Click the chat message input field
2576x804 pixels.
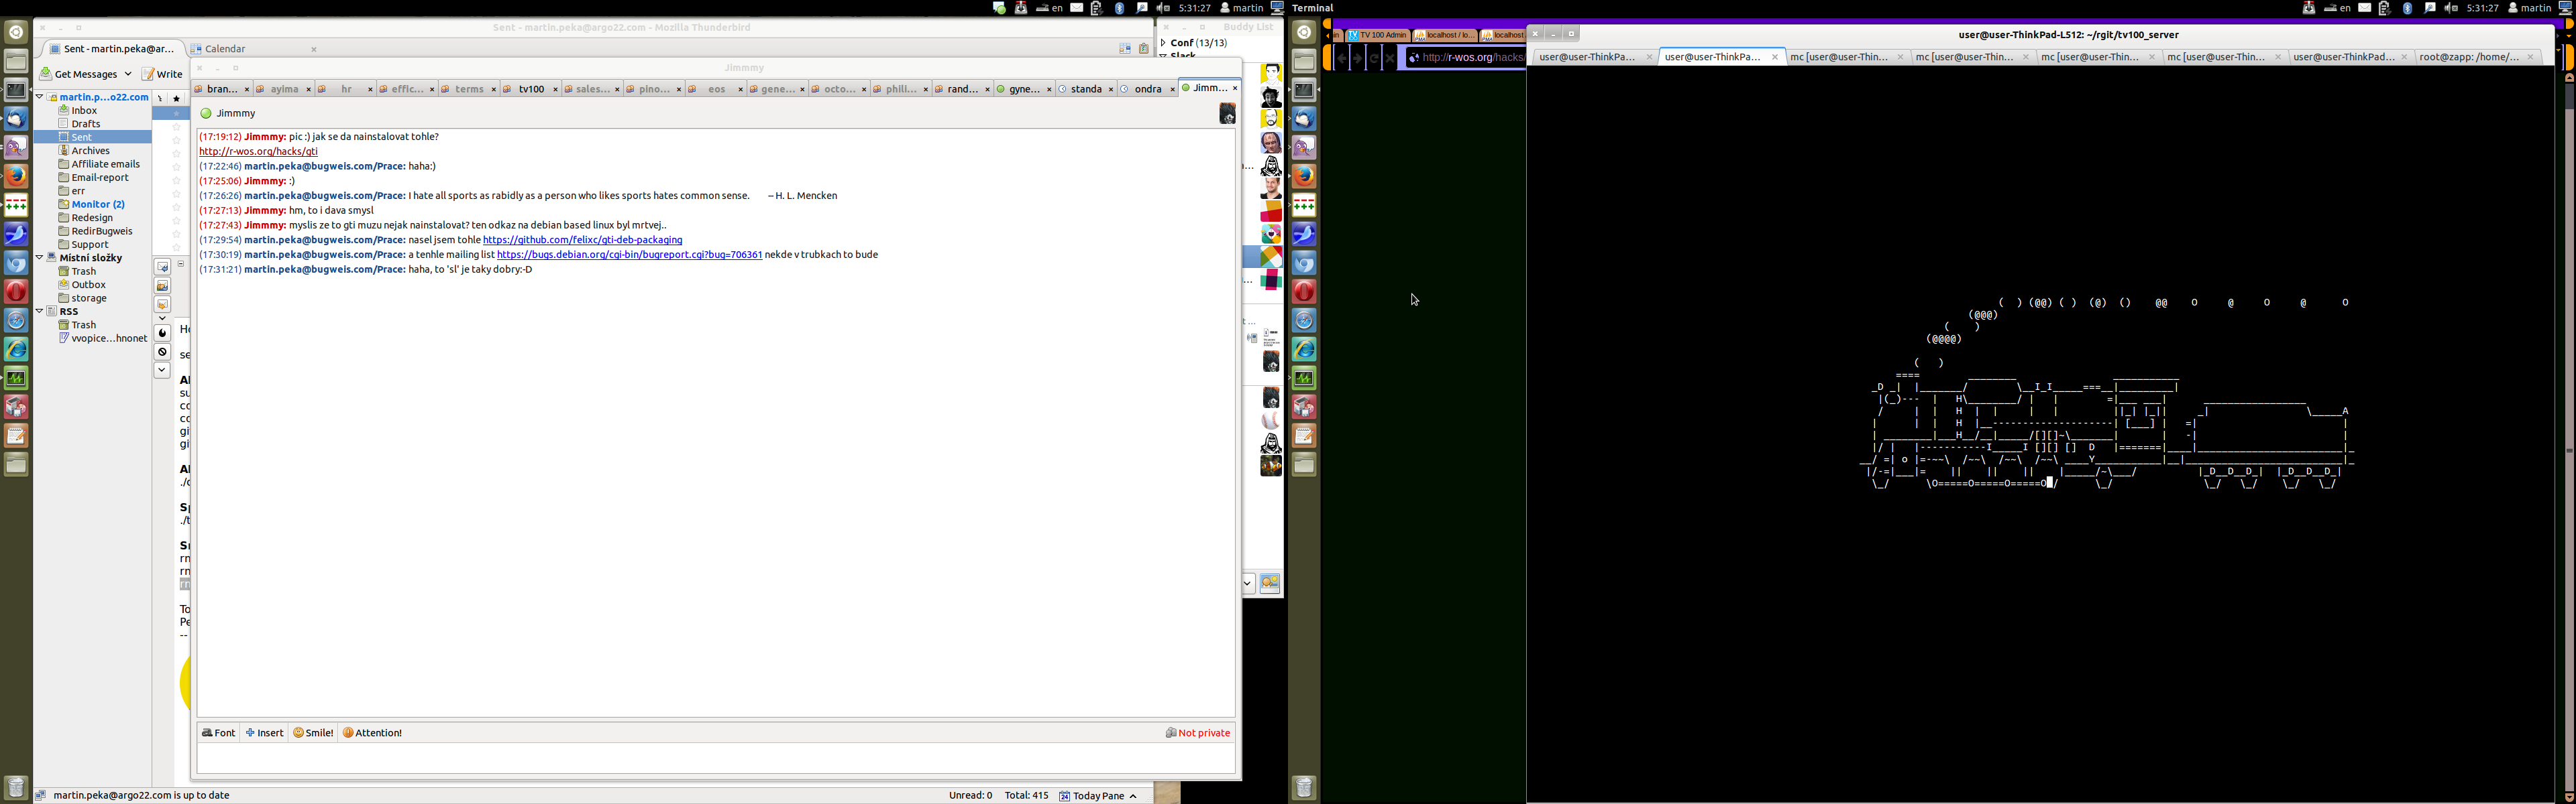715,759
